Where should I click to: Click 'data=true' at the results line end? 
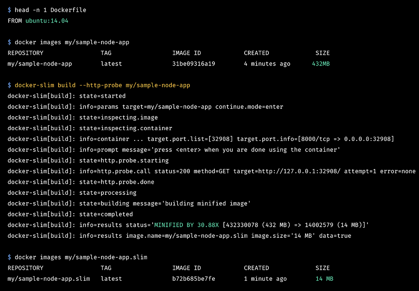pos(335,236)
